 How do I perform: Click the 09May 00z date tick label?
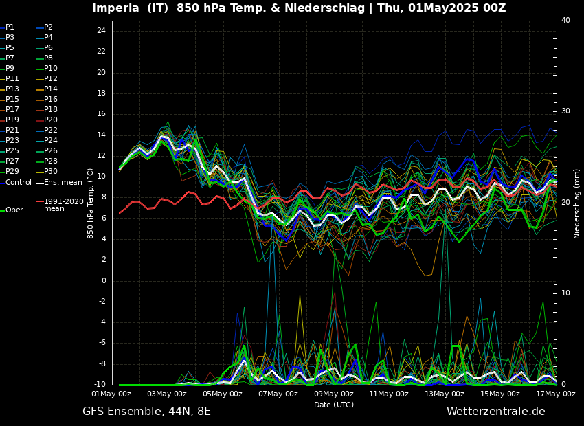[x=333, y=394]
